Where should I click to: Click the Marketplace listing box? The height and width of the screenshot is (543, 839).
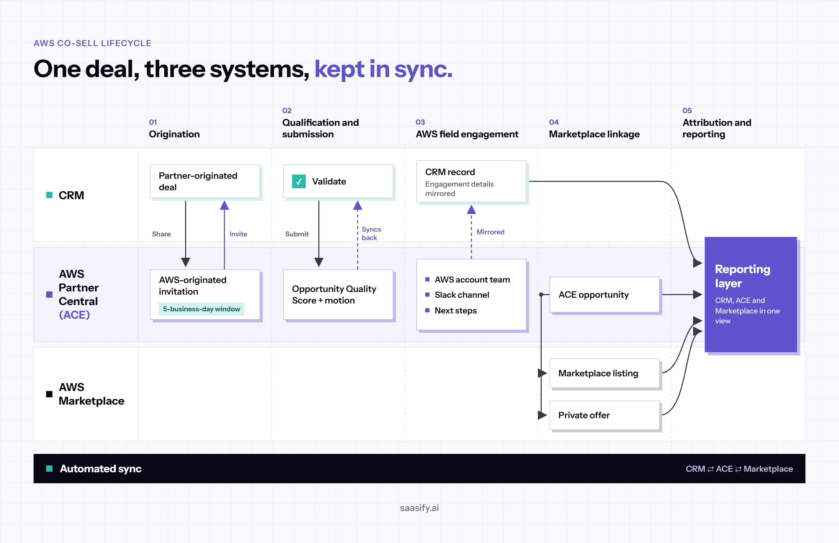click(x=605, y=373)
